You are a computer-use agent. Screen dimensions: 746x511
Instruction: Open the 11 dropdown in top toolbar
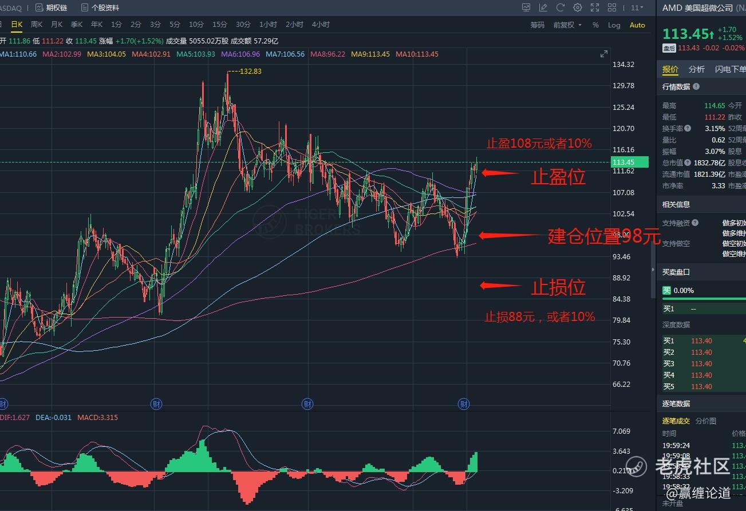coord(637,7)
